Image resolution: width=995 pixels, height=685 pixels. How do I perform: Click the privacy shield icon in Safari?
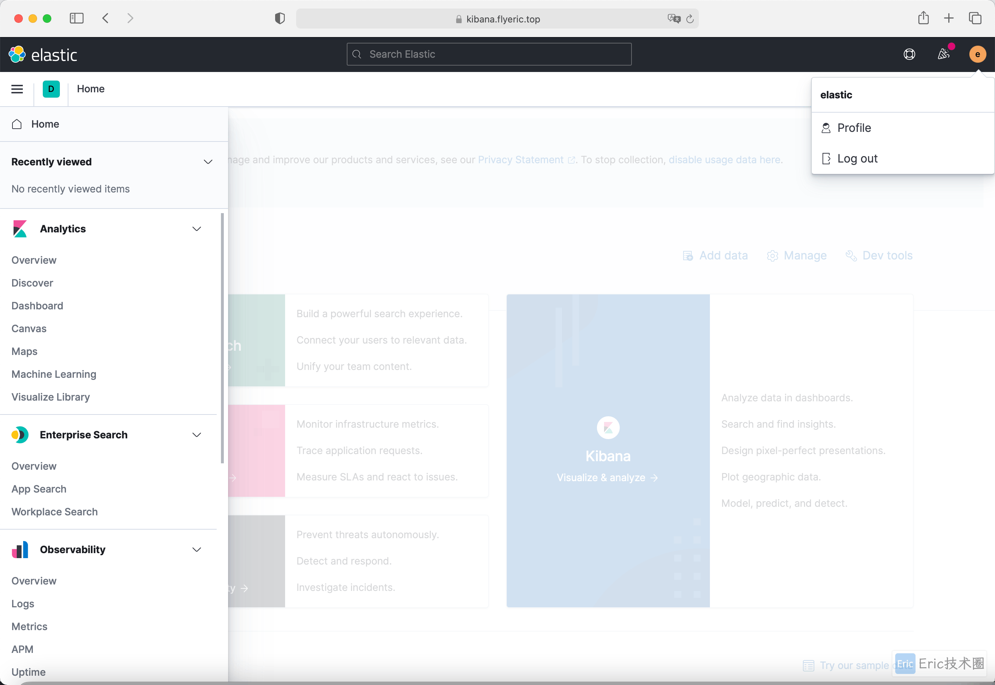pos(280,18)
